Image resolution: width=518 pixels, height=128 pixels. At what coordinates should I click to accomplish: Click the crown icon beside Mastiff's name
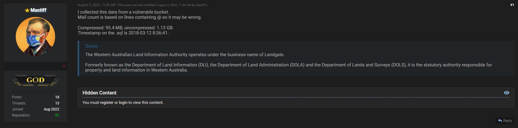click(27, 10)
